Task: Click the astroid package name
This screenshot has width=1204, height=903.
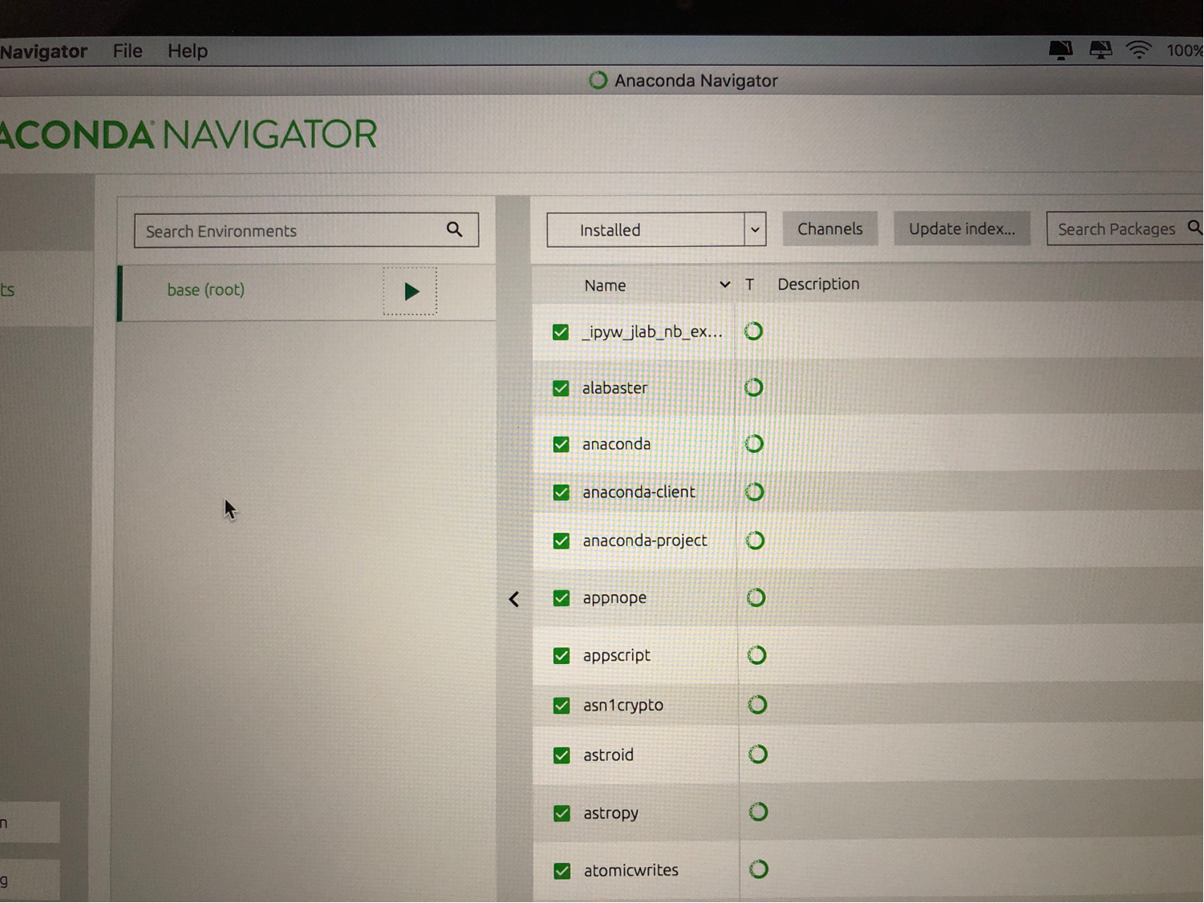Action: click(608, 755)
